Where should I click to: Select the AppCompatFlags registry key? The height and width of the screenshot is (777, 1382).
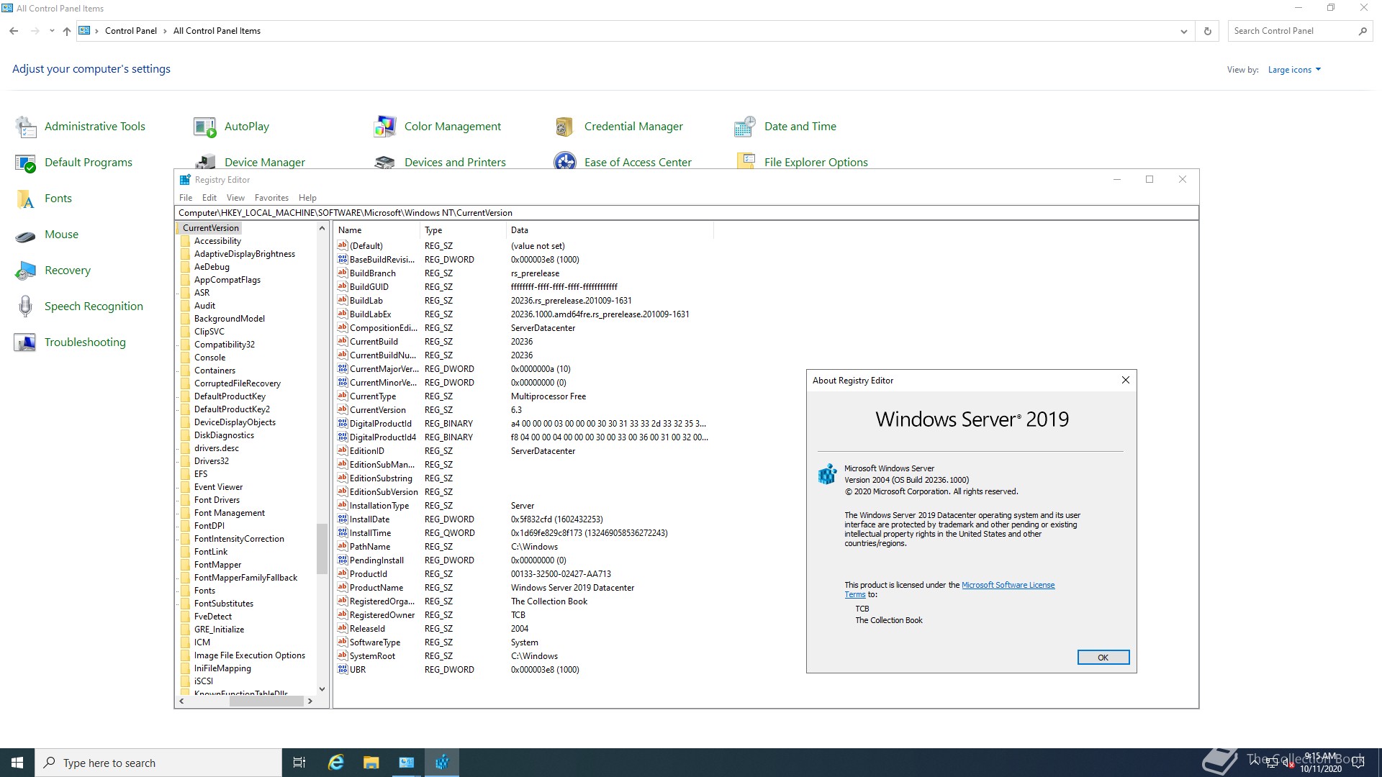click(x=227, y=280)
